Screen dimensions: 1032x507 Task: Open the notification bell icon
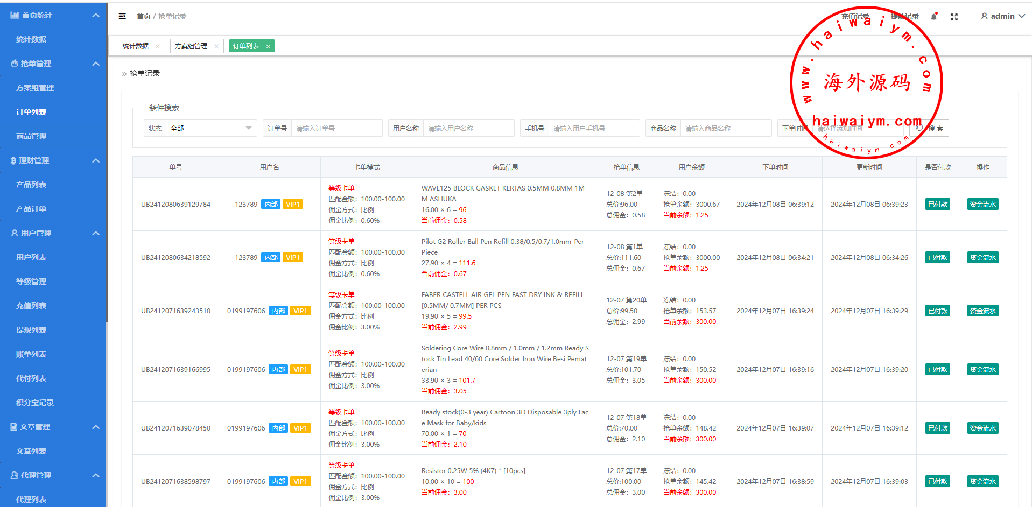point(934,17)
